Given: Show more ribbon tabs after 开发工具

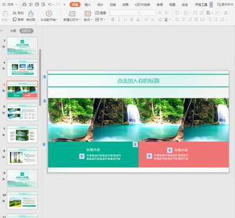Looking at the screenshot, I should point(211,5).
